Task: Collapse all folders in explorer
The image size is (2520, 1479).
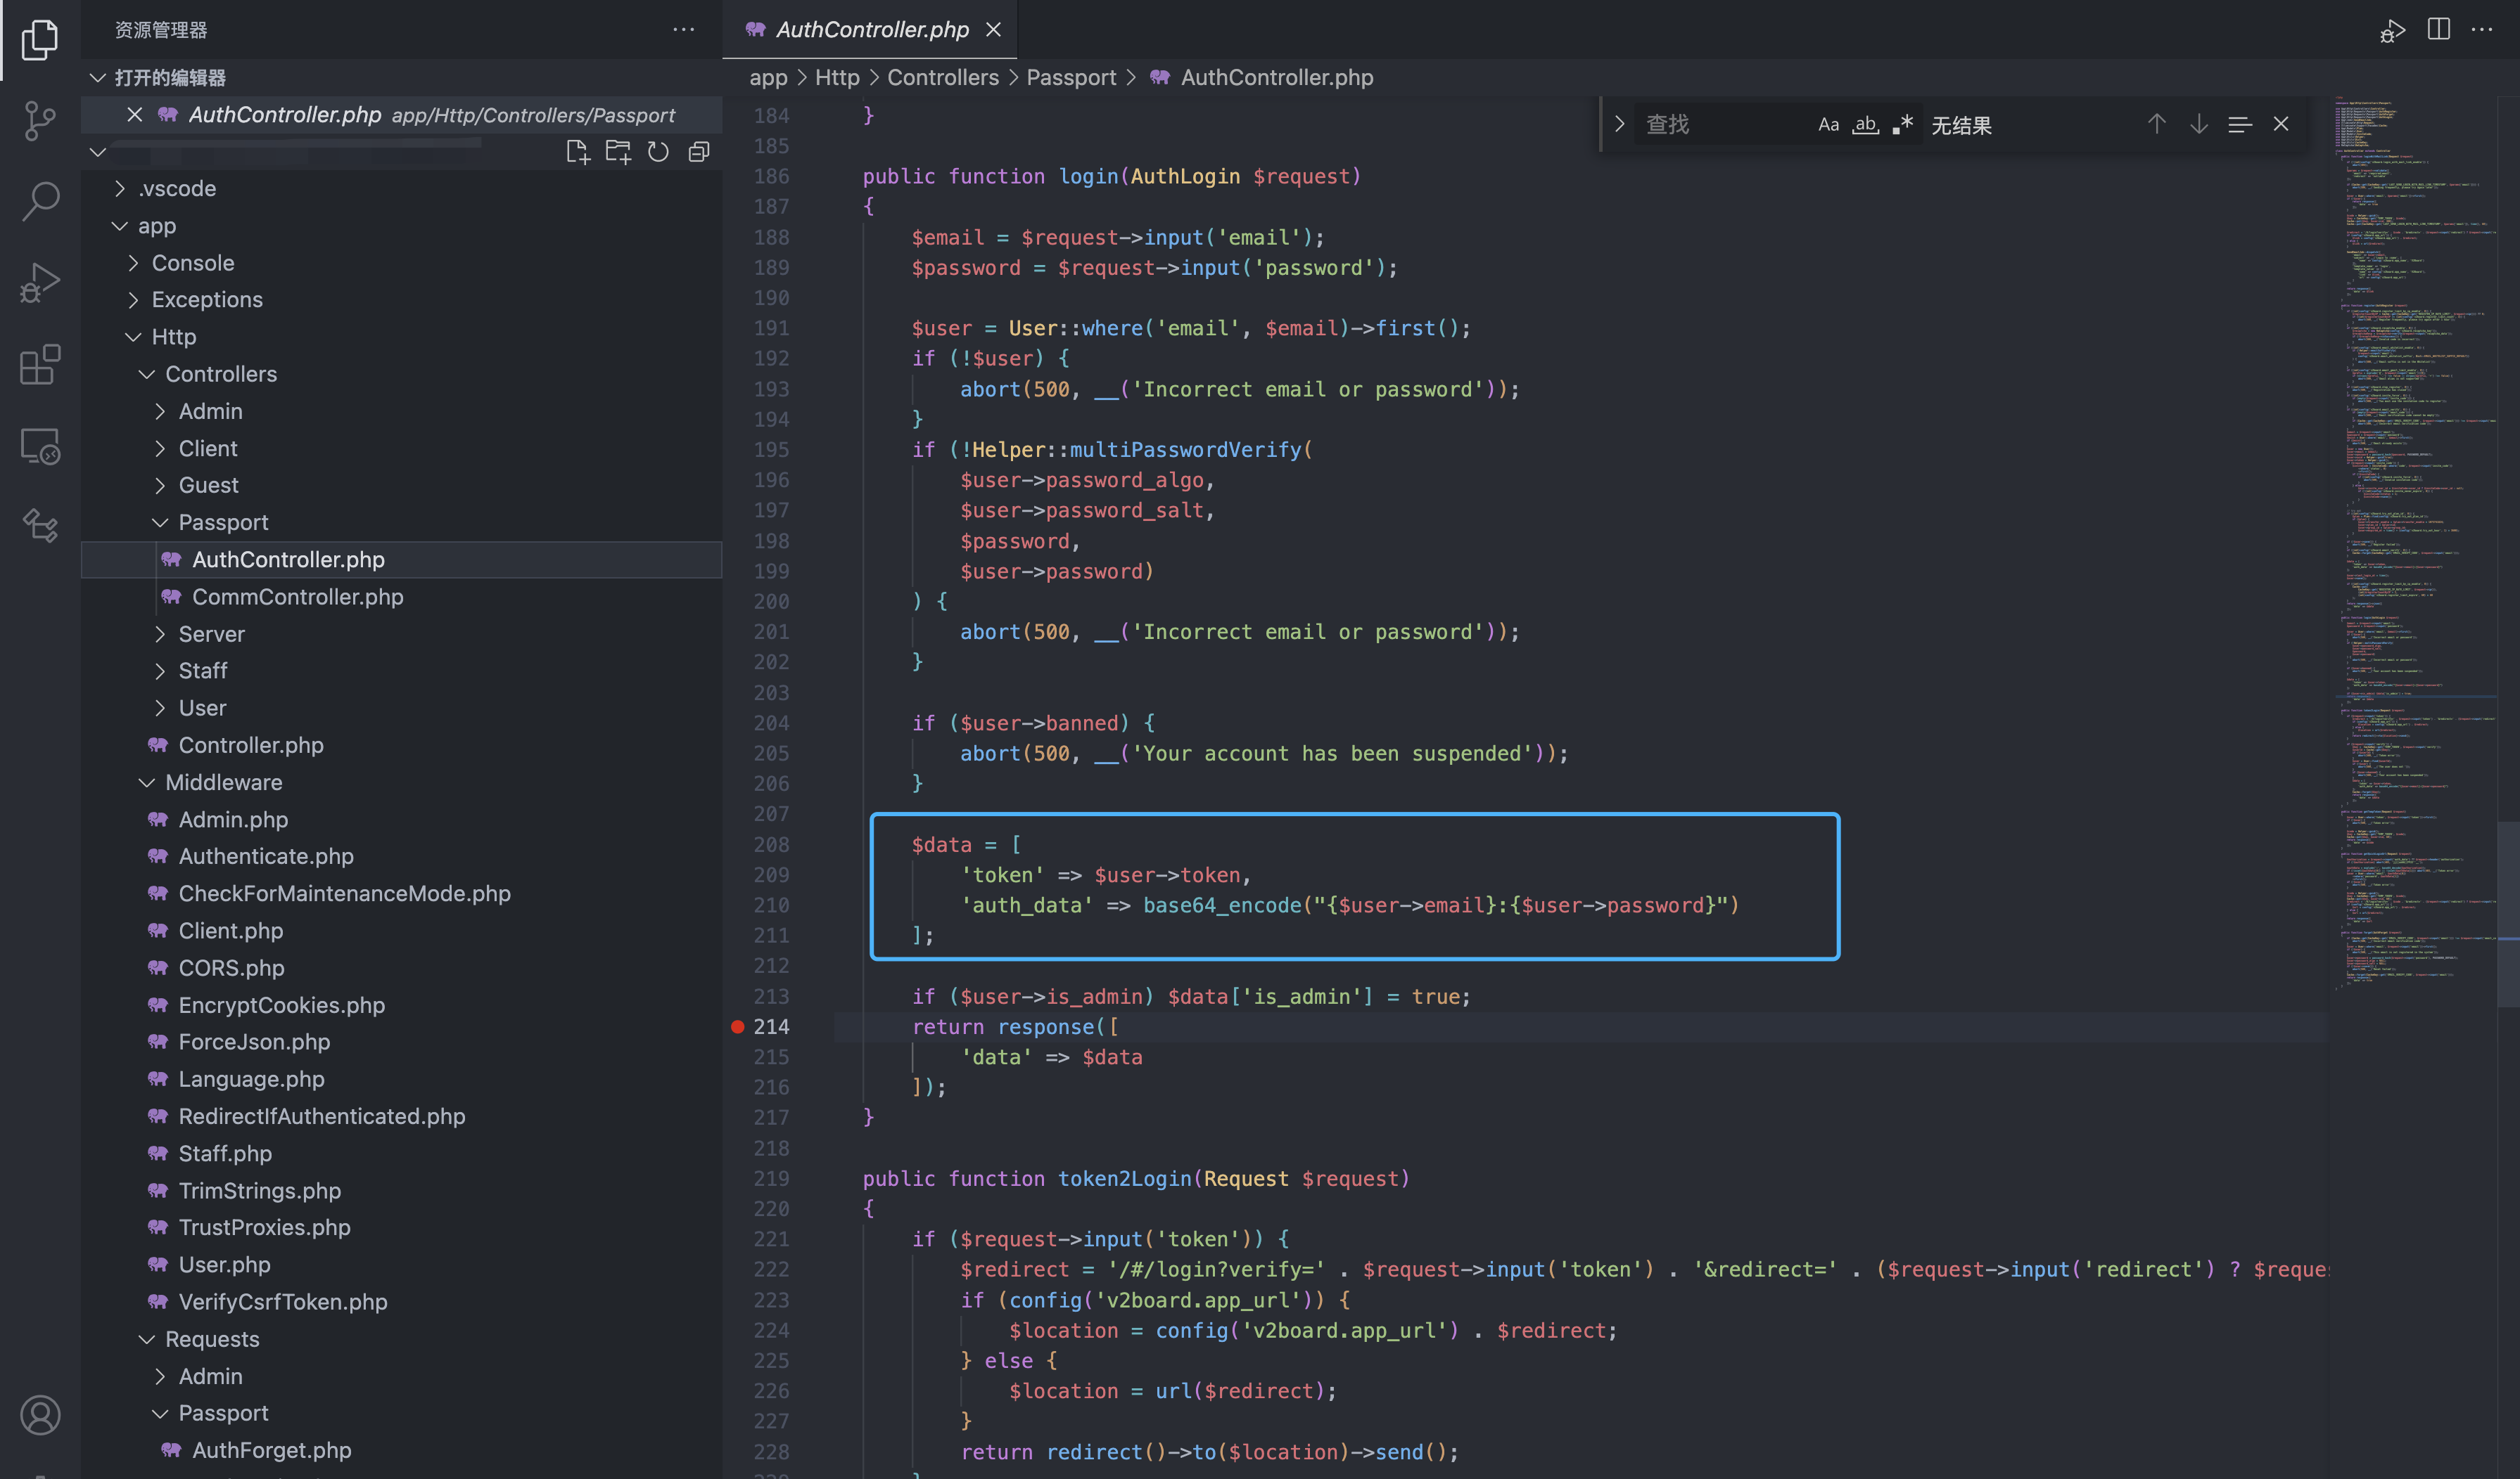Action: pyautogui.click(x=699, y=152)
